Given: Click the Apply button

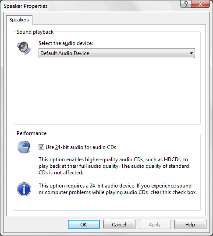Looking at the screenshot, I should [x=155, y=225].
